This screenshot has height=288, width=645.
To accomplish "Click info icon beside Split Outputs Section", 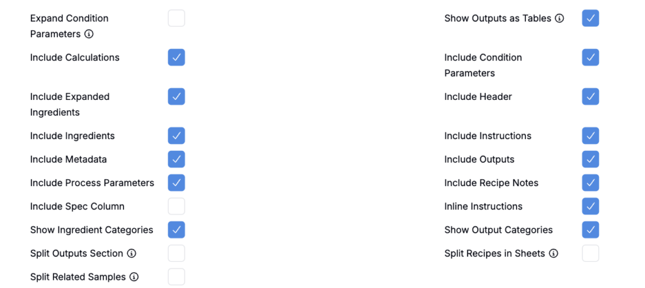I will [x=132, y=253].
